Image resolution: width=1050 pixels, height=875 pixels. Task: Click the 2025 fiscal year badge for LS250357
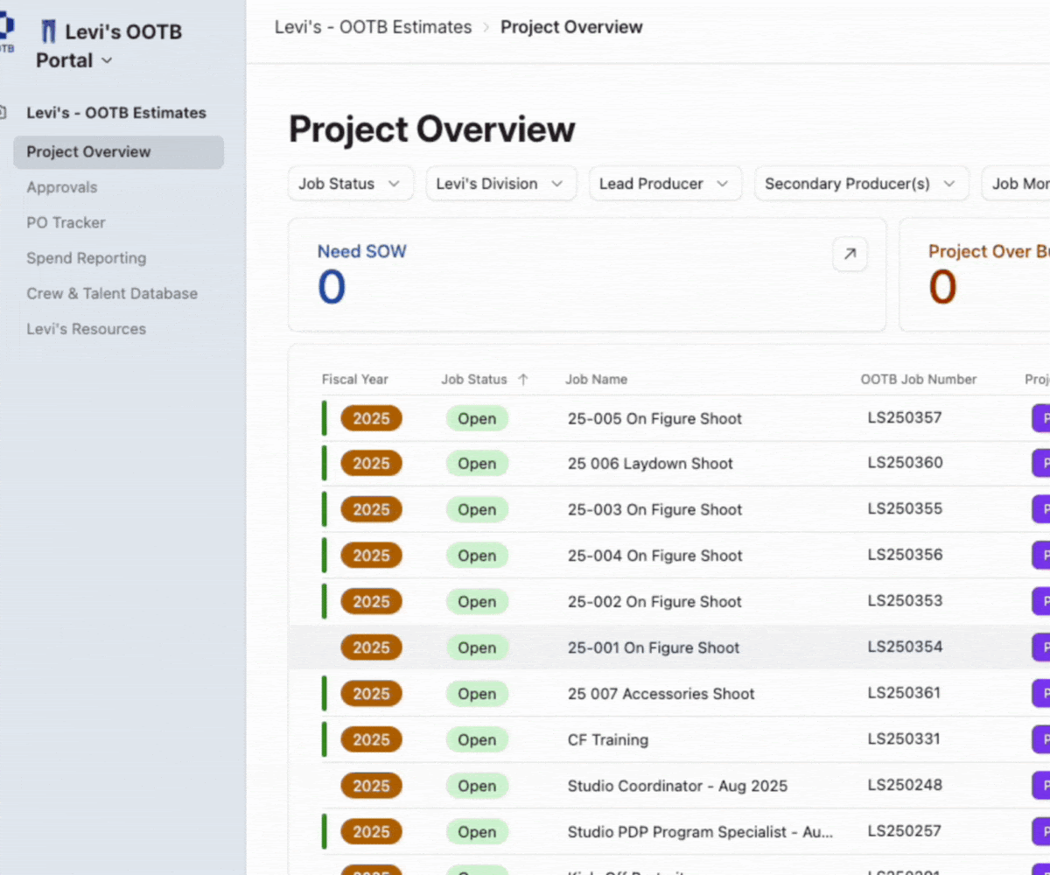[x=371, y=419]
